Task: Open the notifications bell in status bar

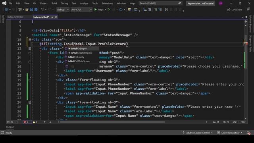Action: pyautogui.click(x=248, y=133)
